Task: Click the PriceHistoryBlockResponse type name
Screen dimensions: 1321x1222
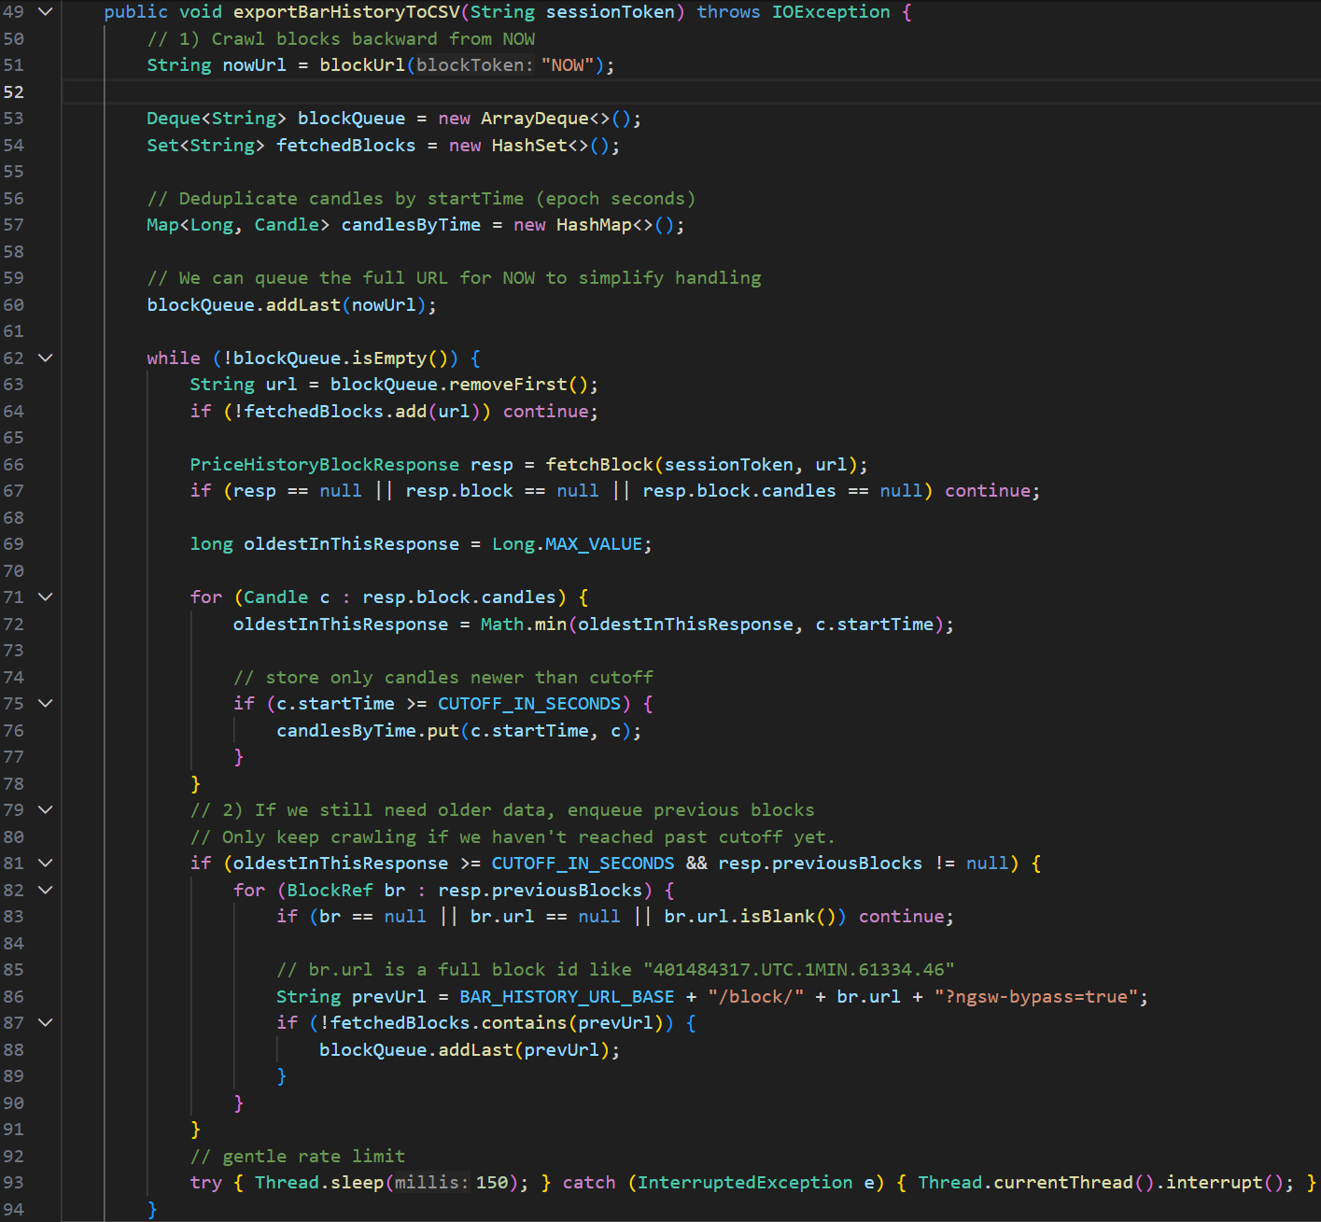Action: [324, 465]
